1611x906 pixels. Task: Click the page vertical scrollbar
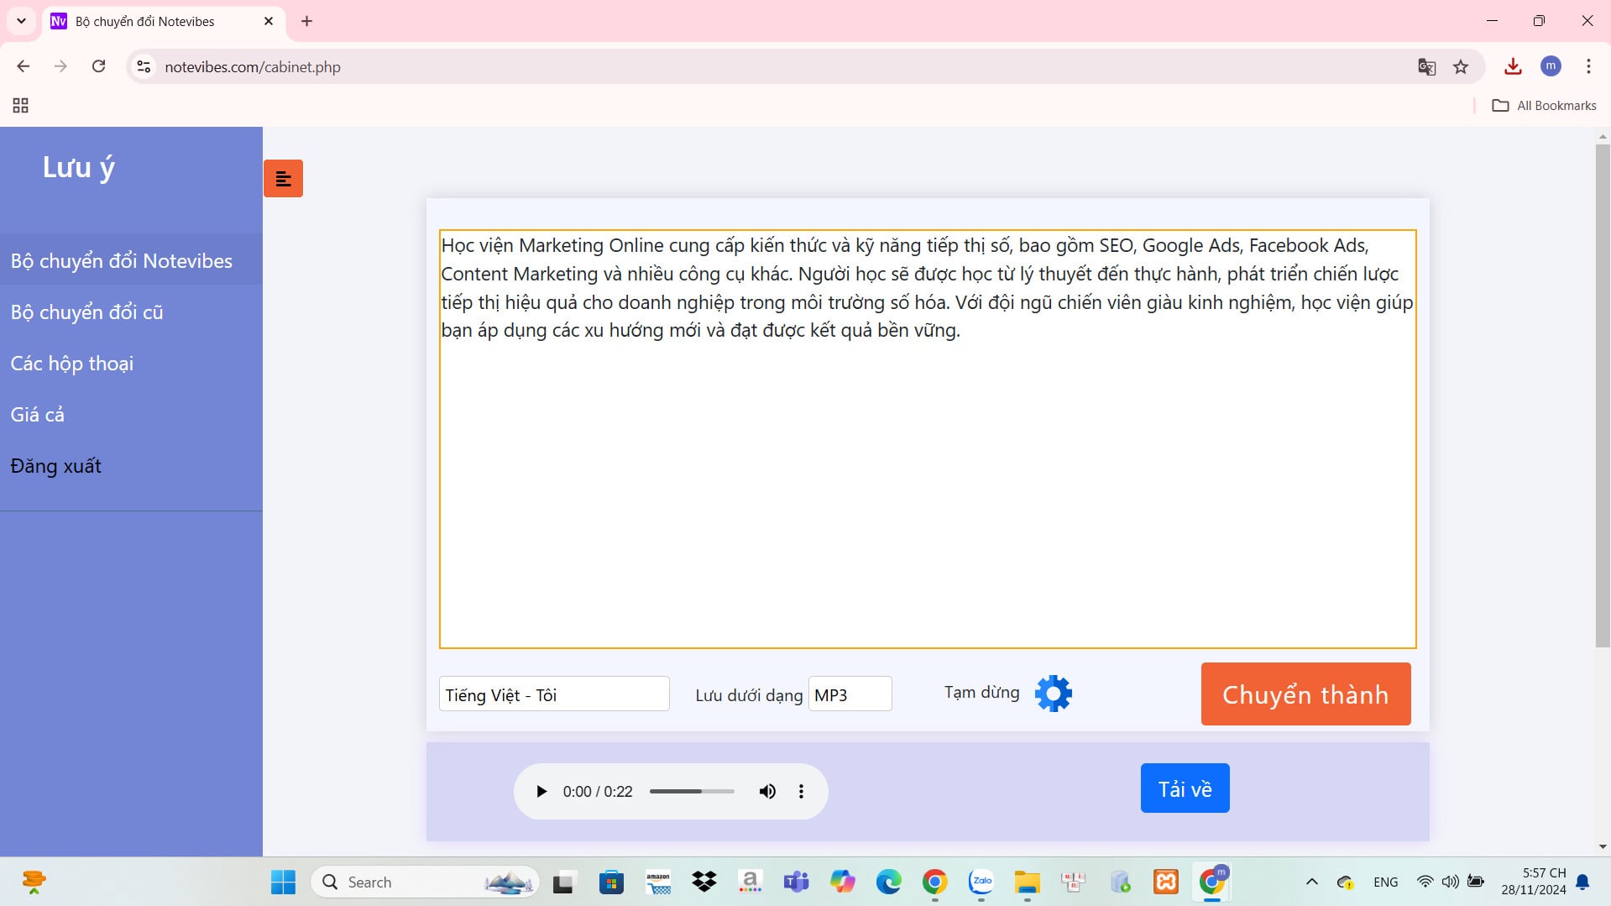click(1603, 395)
